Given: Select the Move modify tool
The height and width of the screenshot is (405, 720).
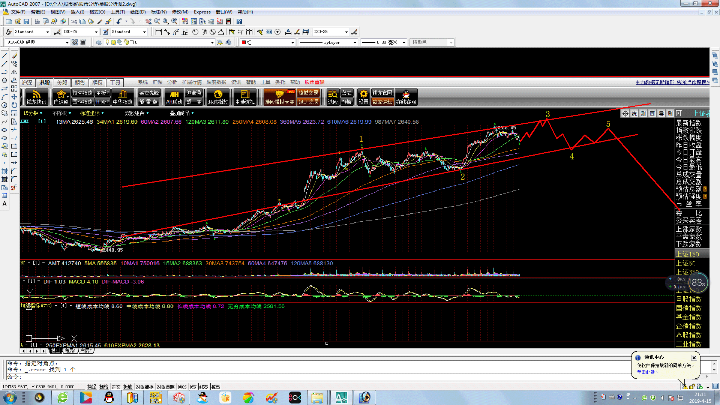Looking at the screenshot, I should coord(14,97).
